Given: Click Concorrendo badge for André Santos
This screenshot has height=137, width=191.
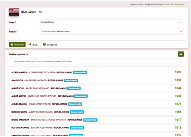Looking at the screenshot, I should (80, 96).
